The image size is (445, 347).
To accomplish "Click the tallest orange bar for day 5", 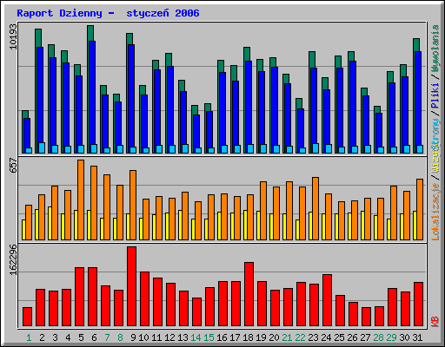I will 81,200.
